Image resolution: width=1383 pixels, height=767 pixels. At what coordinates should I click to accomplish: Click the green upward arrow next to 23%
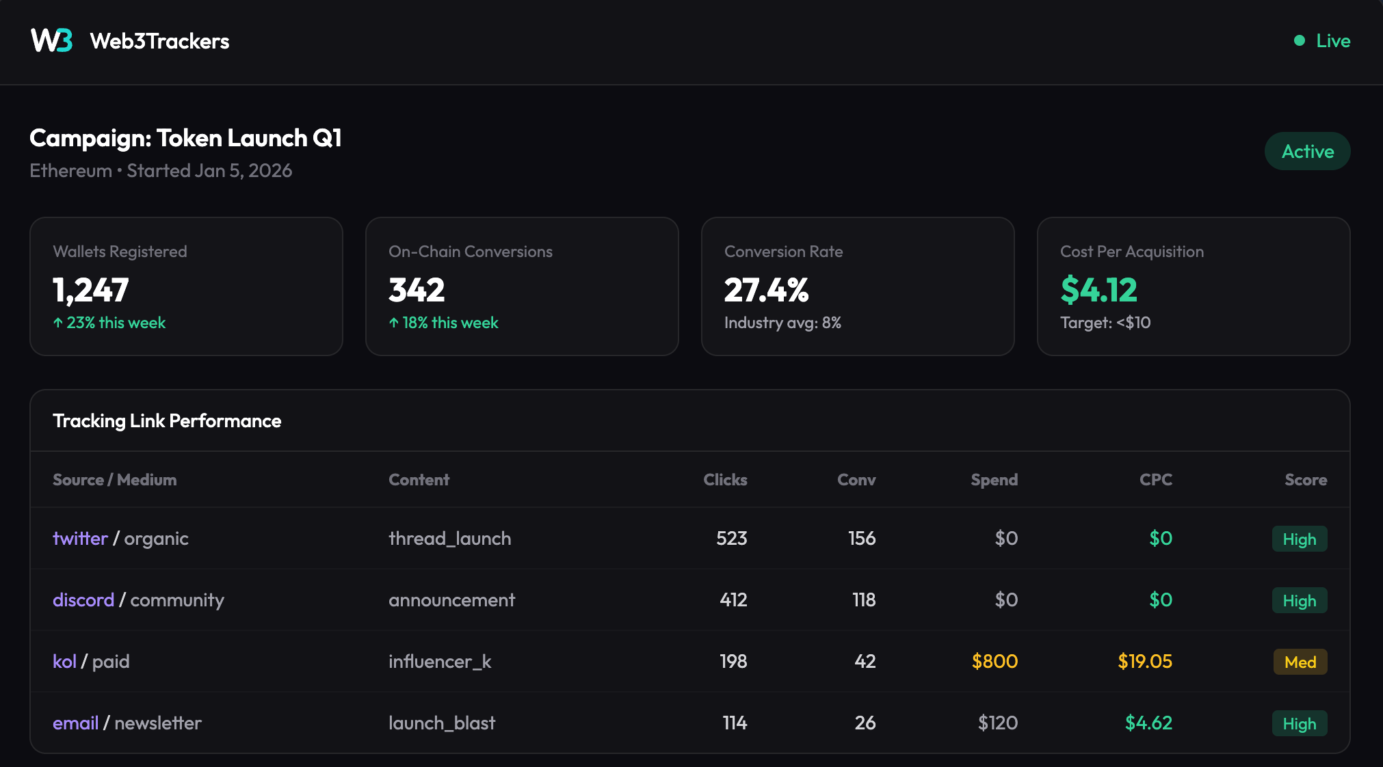57,322
